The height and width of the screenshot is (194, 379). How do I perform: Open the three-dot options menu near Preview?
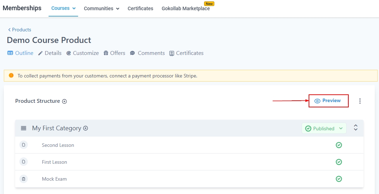[x=360, y=101]
